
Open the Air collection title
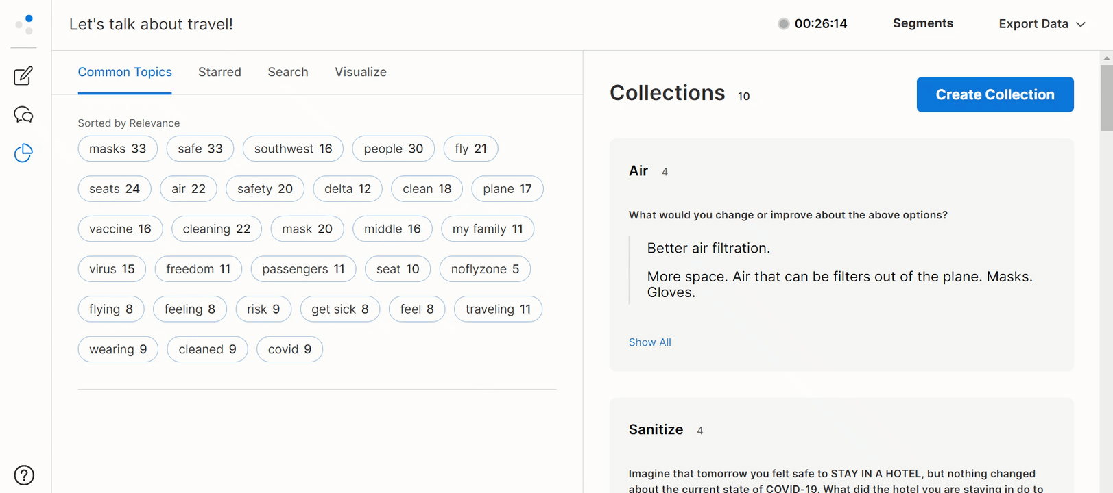tap(638, 170)
